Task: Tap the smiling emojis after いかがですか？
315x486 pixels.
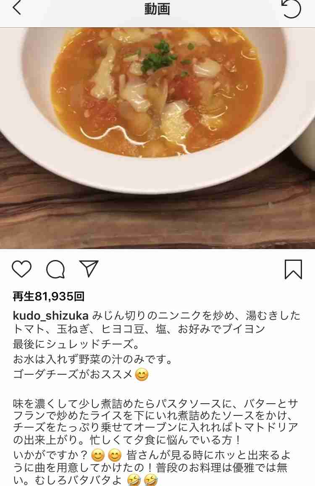Action: point(106,456)
